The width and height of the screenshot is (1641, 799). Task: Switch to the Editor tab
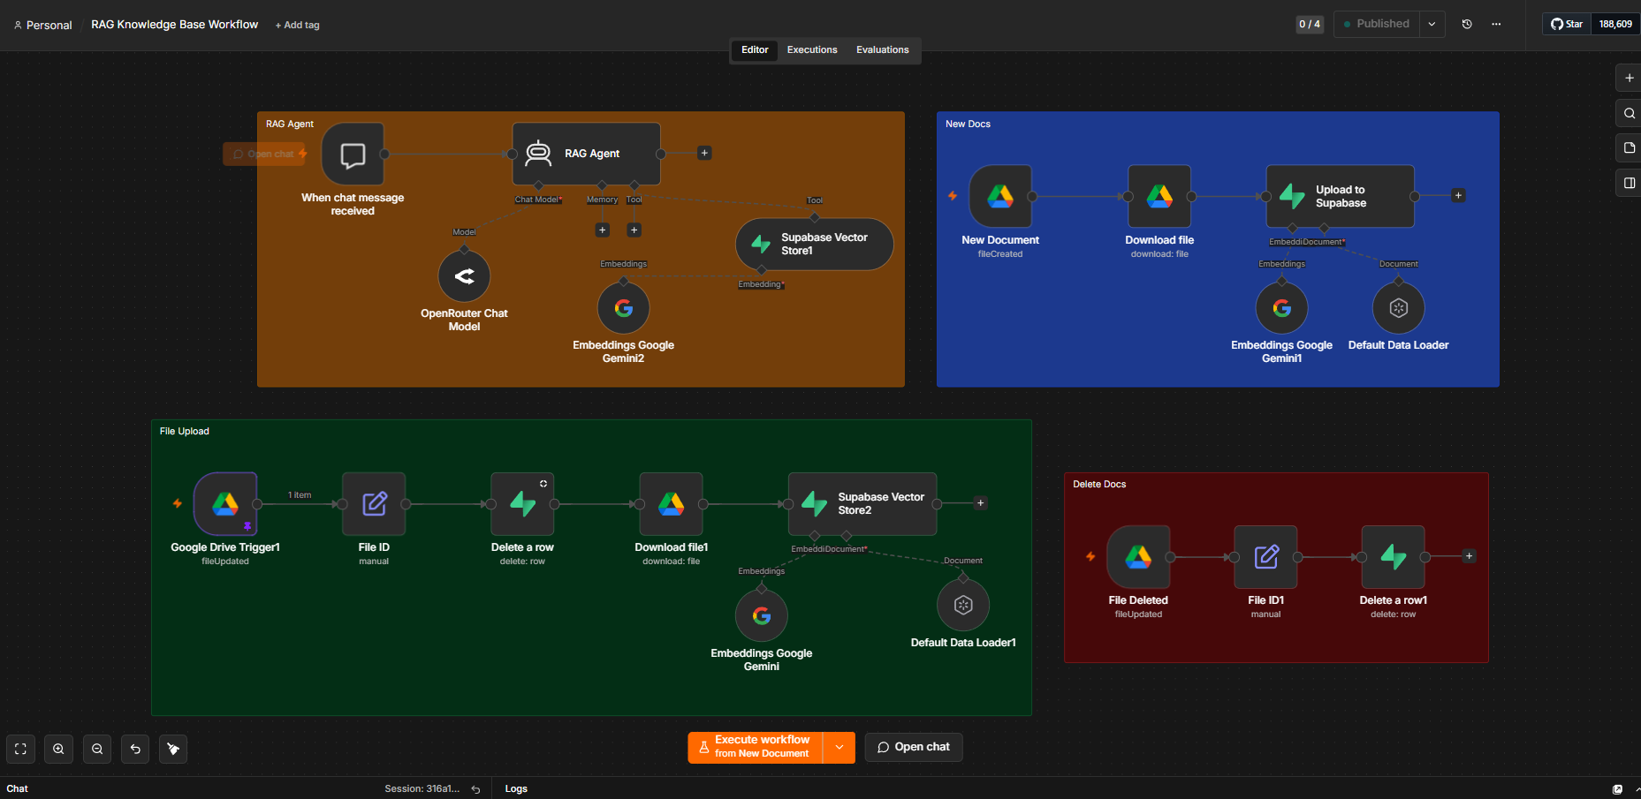pyautogui.click(x=755, y=50)
